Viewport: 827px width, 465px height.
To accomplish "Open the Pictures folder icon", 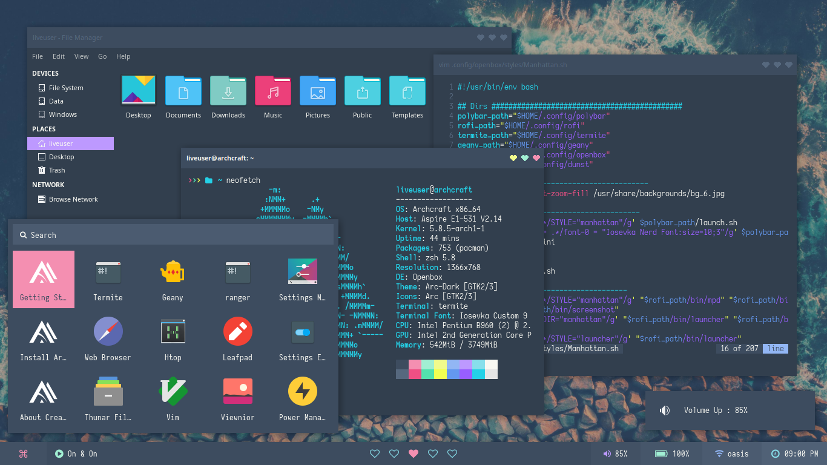I will coord(318,97).
